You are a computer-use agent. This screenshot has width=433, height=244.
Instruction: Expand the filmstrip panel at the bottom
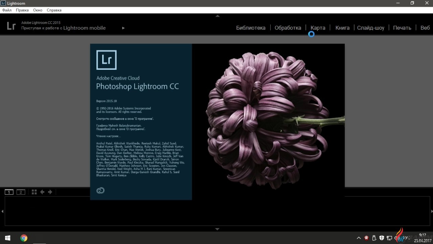tap(217, 229)
